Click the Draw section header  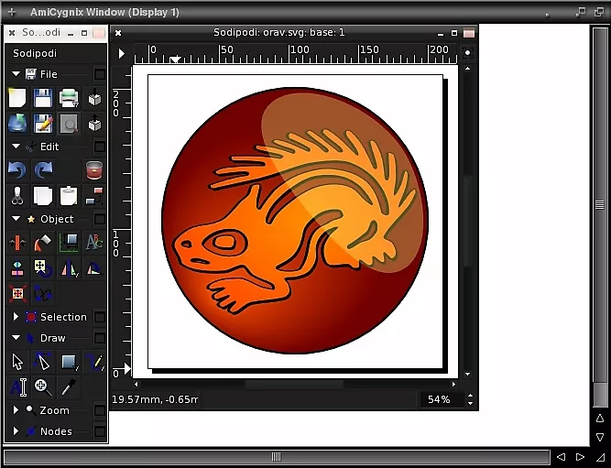(52, 338)
